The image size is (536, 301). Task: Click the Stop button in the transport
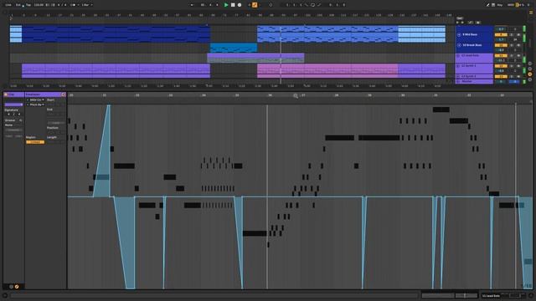[x=233, y=5]
